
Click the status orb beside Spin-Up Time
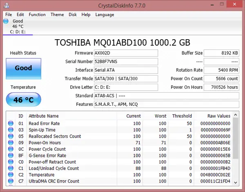(x=11, y=130)
